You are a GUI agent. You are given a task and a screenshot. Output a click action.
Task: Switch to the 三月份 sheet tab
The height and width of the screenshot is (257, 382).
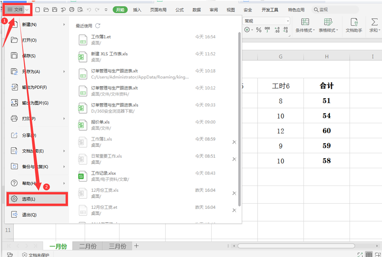coord(117,246)
